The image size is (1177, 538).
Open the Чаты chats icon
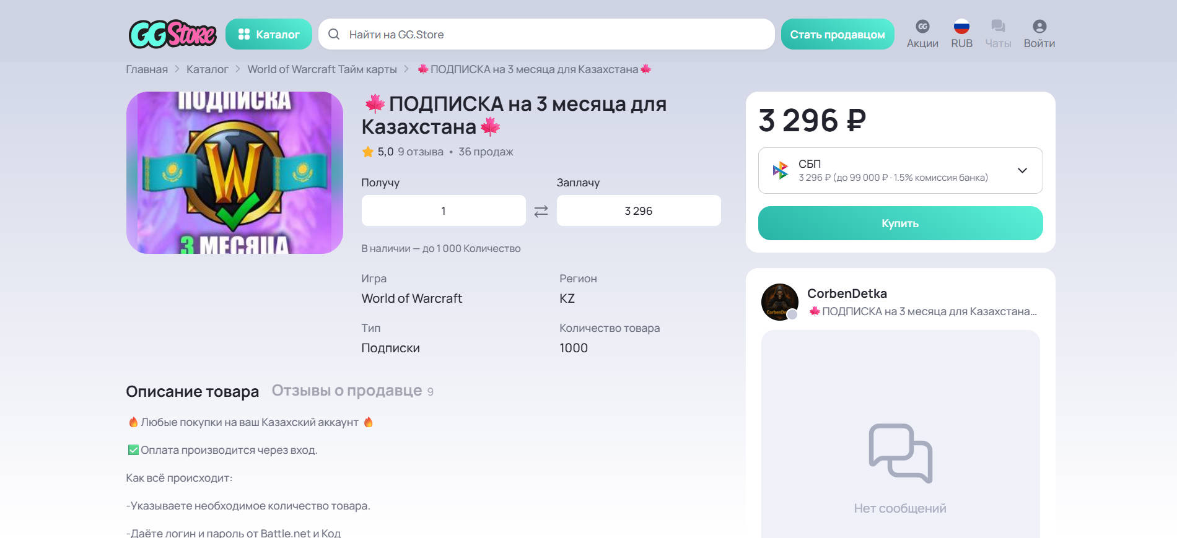point(998,27)
